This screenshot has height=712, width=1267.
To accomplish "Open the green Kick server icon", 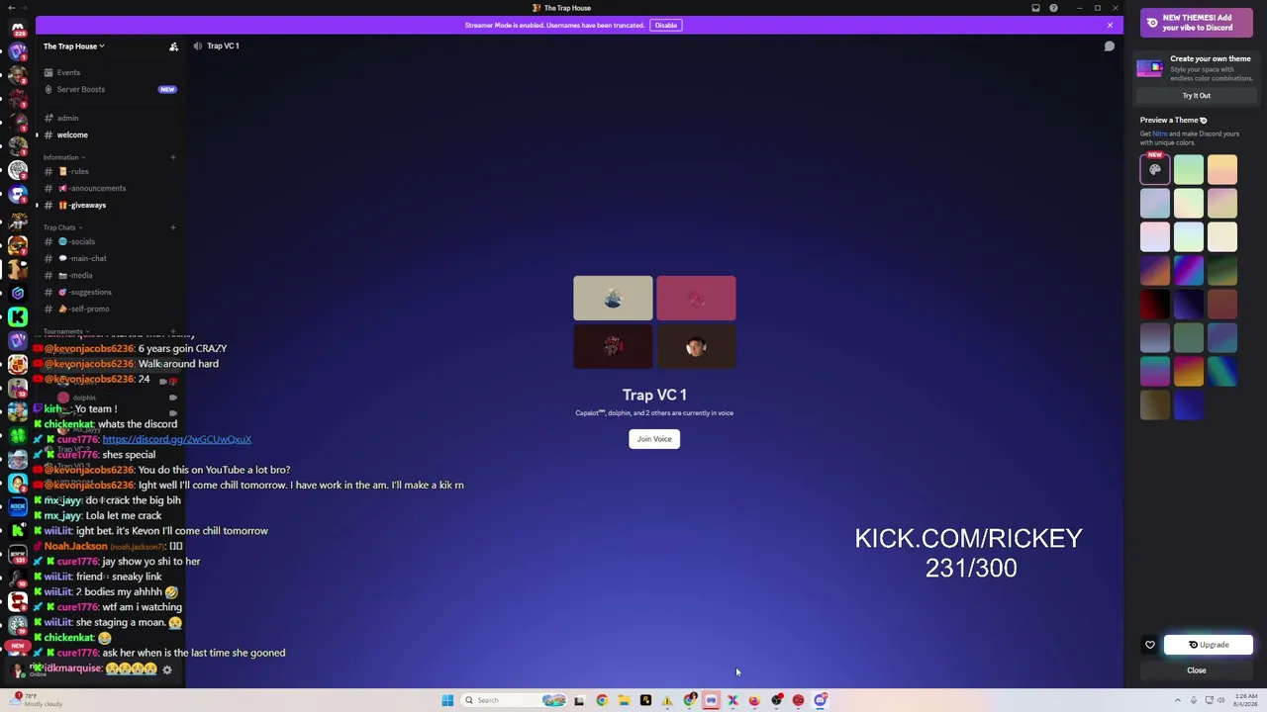I will (x=18, y=316).
